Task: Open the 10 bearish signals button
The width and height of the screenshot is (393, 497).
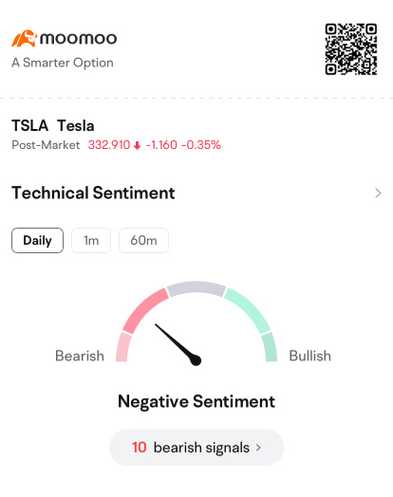Action: (x=196, y=448)
